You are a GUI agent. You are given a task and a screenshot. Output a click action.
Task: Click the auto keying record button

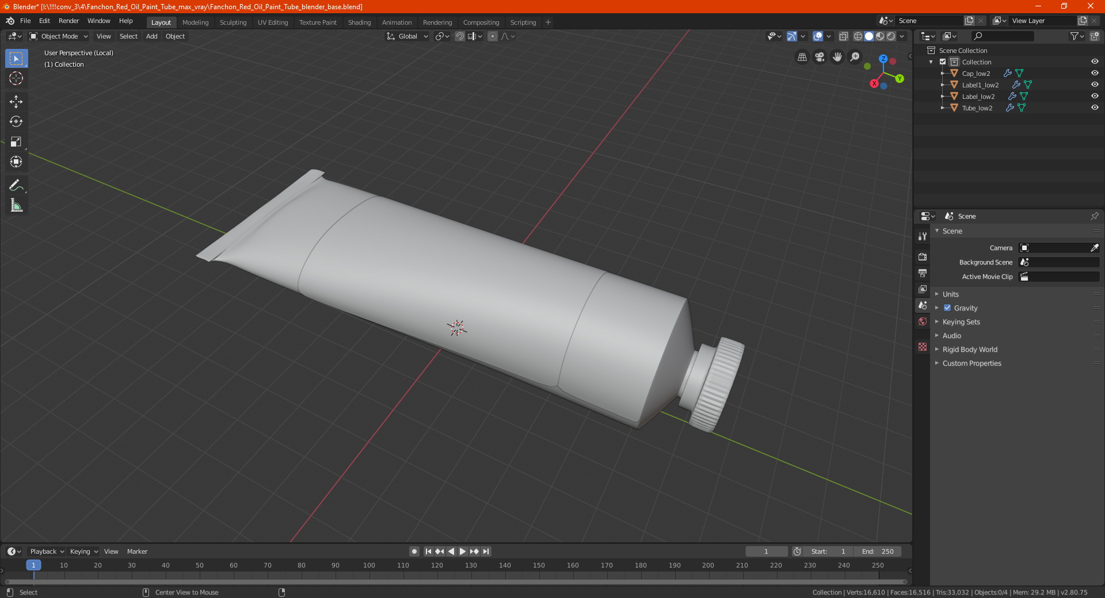(x=414, y=551)
